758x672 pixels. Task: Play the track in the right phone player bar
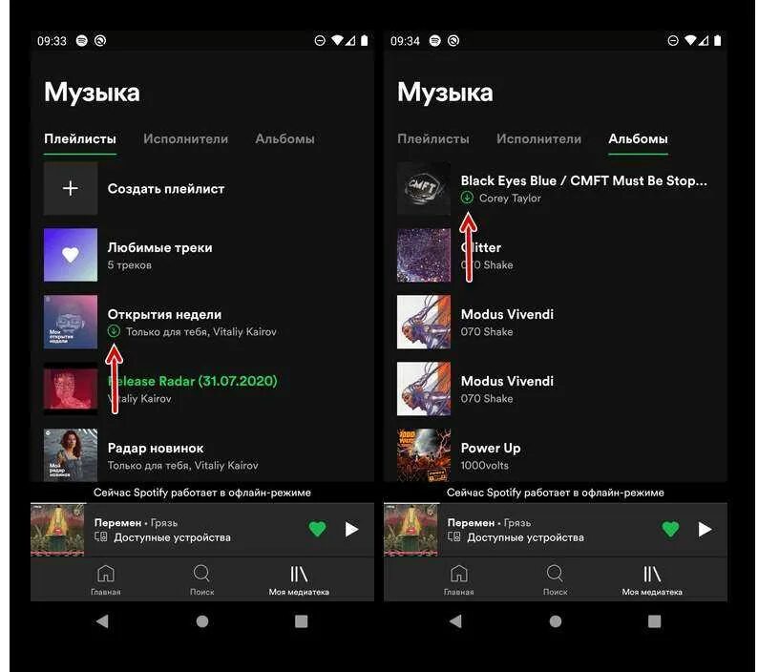tap(705, 530)
